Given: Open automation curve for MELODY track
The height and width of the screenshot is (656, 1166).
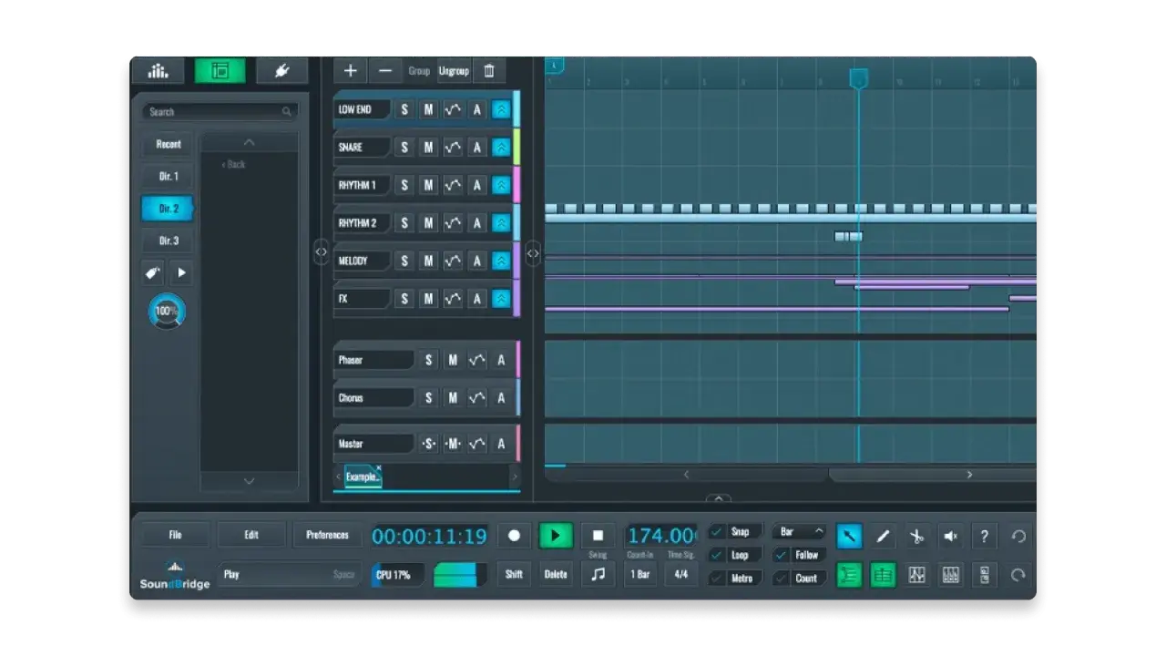Looking at the screenshot, I should click(453, 261).
